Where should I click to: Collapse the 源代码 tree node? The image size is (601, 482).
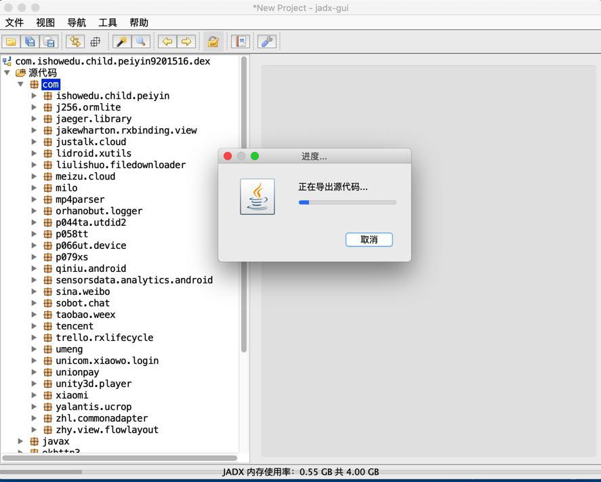click(7, 73)
